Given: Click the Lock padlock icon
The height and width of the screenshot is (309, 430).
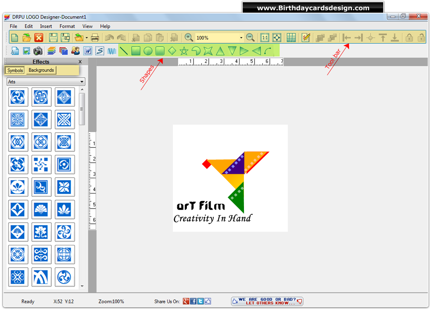Looking at the screenshot, I should click(x=409, y=37).
